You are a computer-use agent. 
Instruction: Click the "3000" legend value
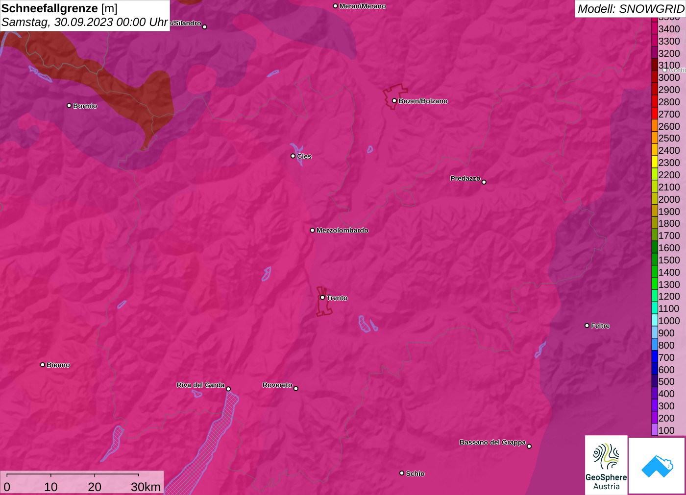(669, 77)
